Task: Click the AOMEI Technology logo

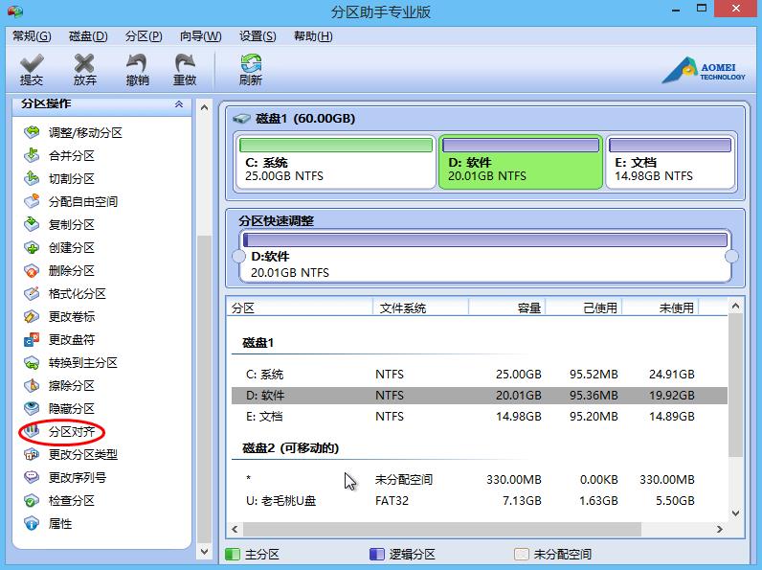Action: click(x=704, y=70)
